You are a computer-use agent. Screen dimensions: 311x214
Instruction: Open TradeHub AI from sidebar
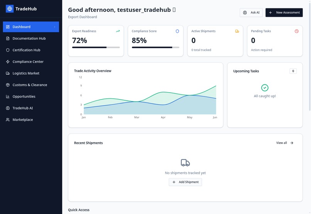(31, 108)
